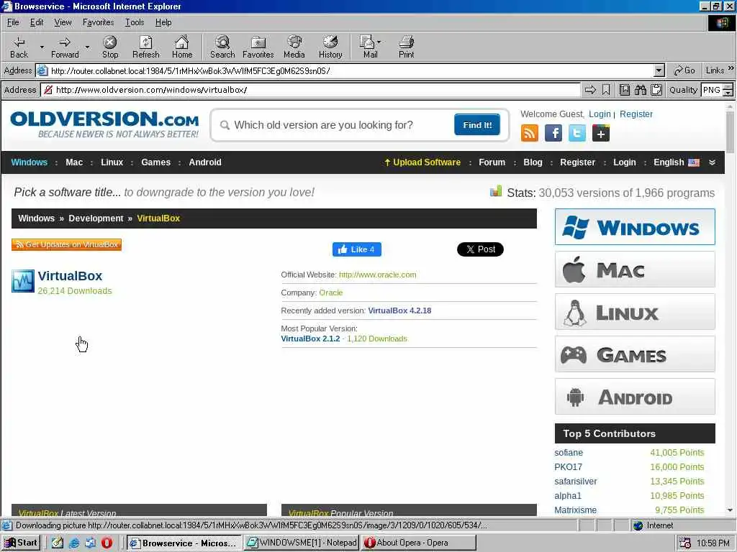Open the View menu

pos(63,22)
